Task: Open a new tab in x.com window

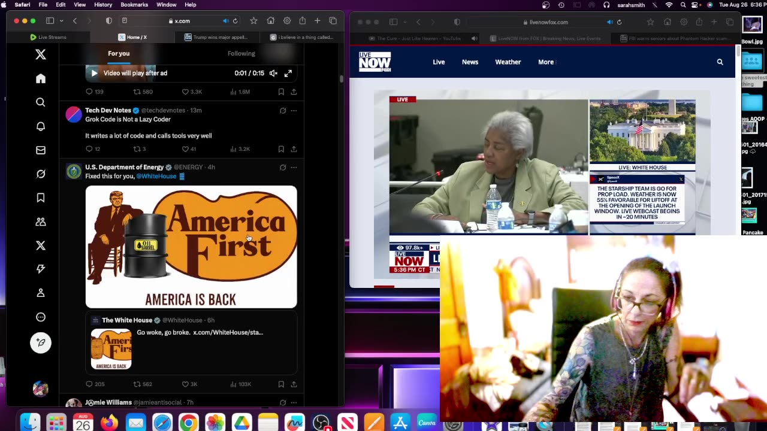Action: (x=318, y=21)
